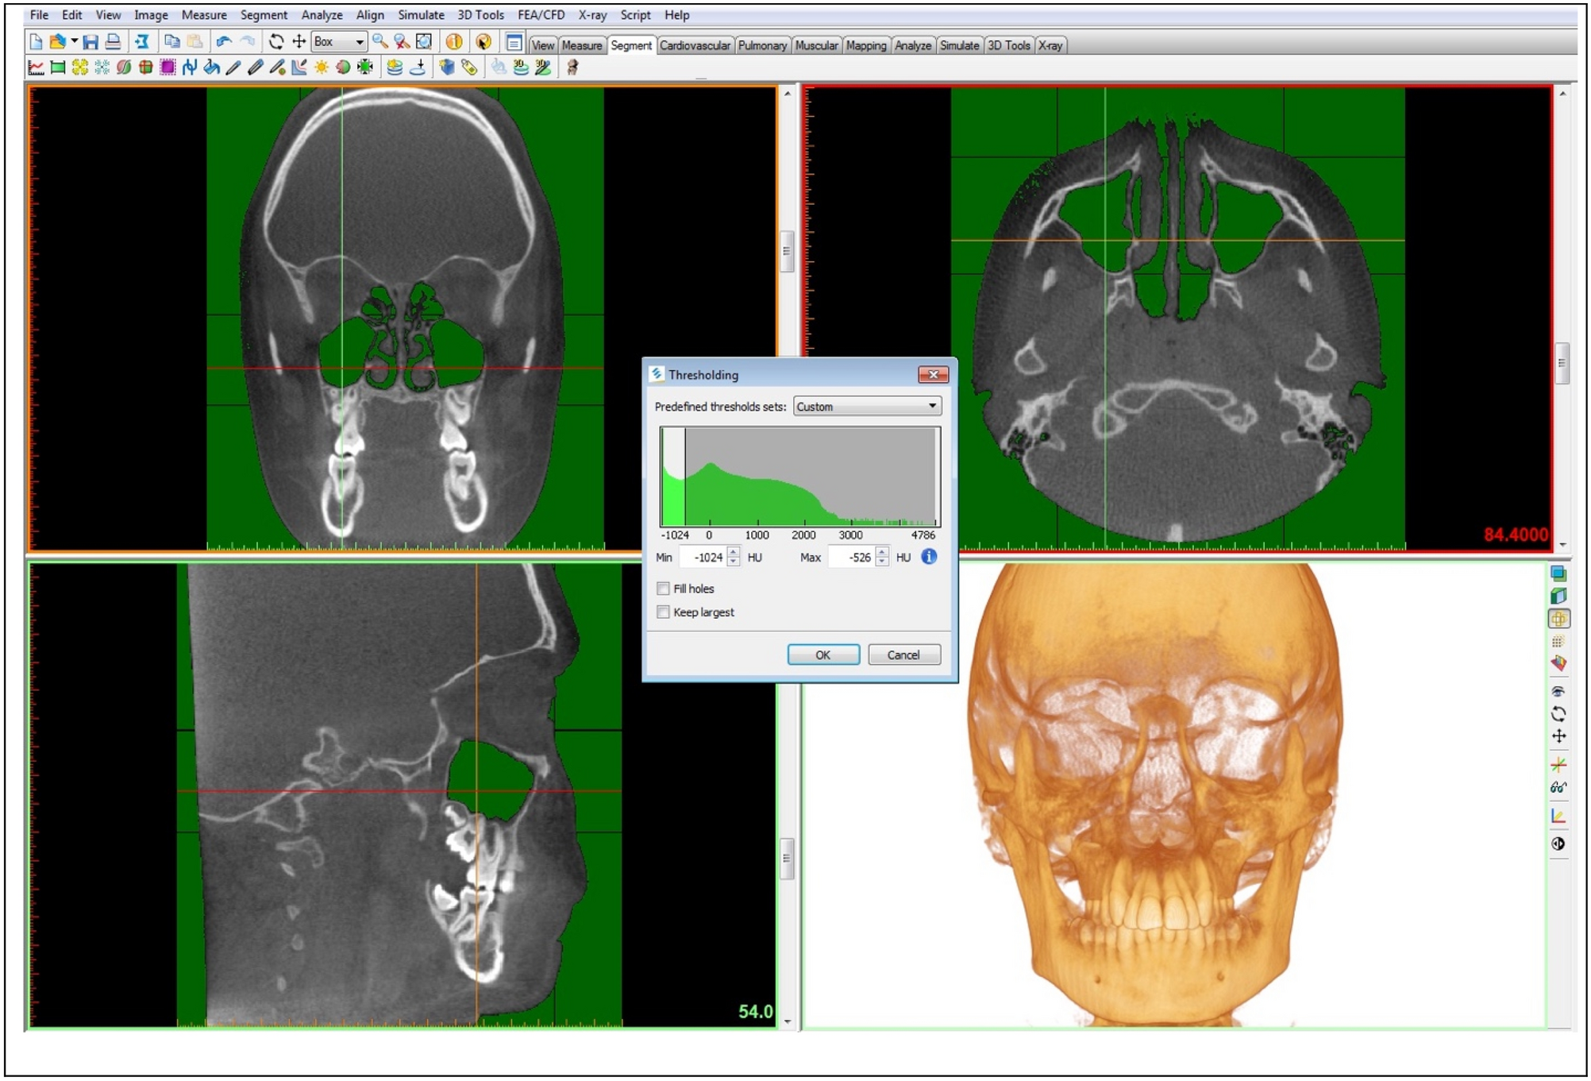Open the Segment menu in the menu bar

coord(264,15)
